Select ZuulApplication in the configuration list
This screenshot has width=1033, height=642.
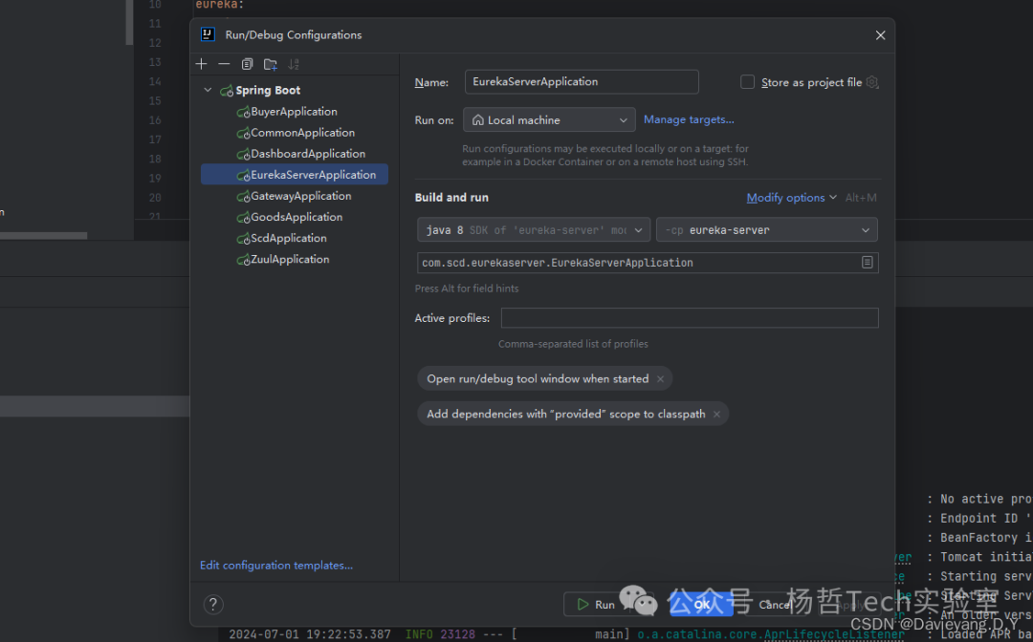pyautogui.click(x=289, y=259)
